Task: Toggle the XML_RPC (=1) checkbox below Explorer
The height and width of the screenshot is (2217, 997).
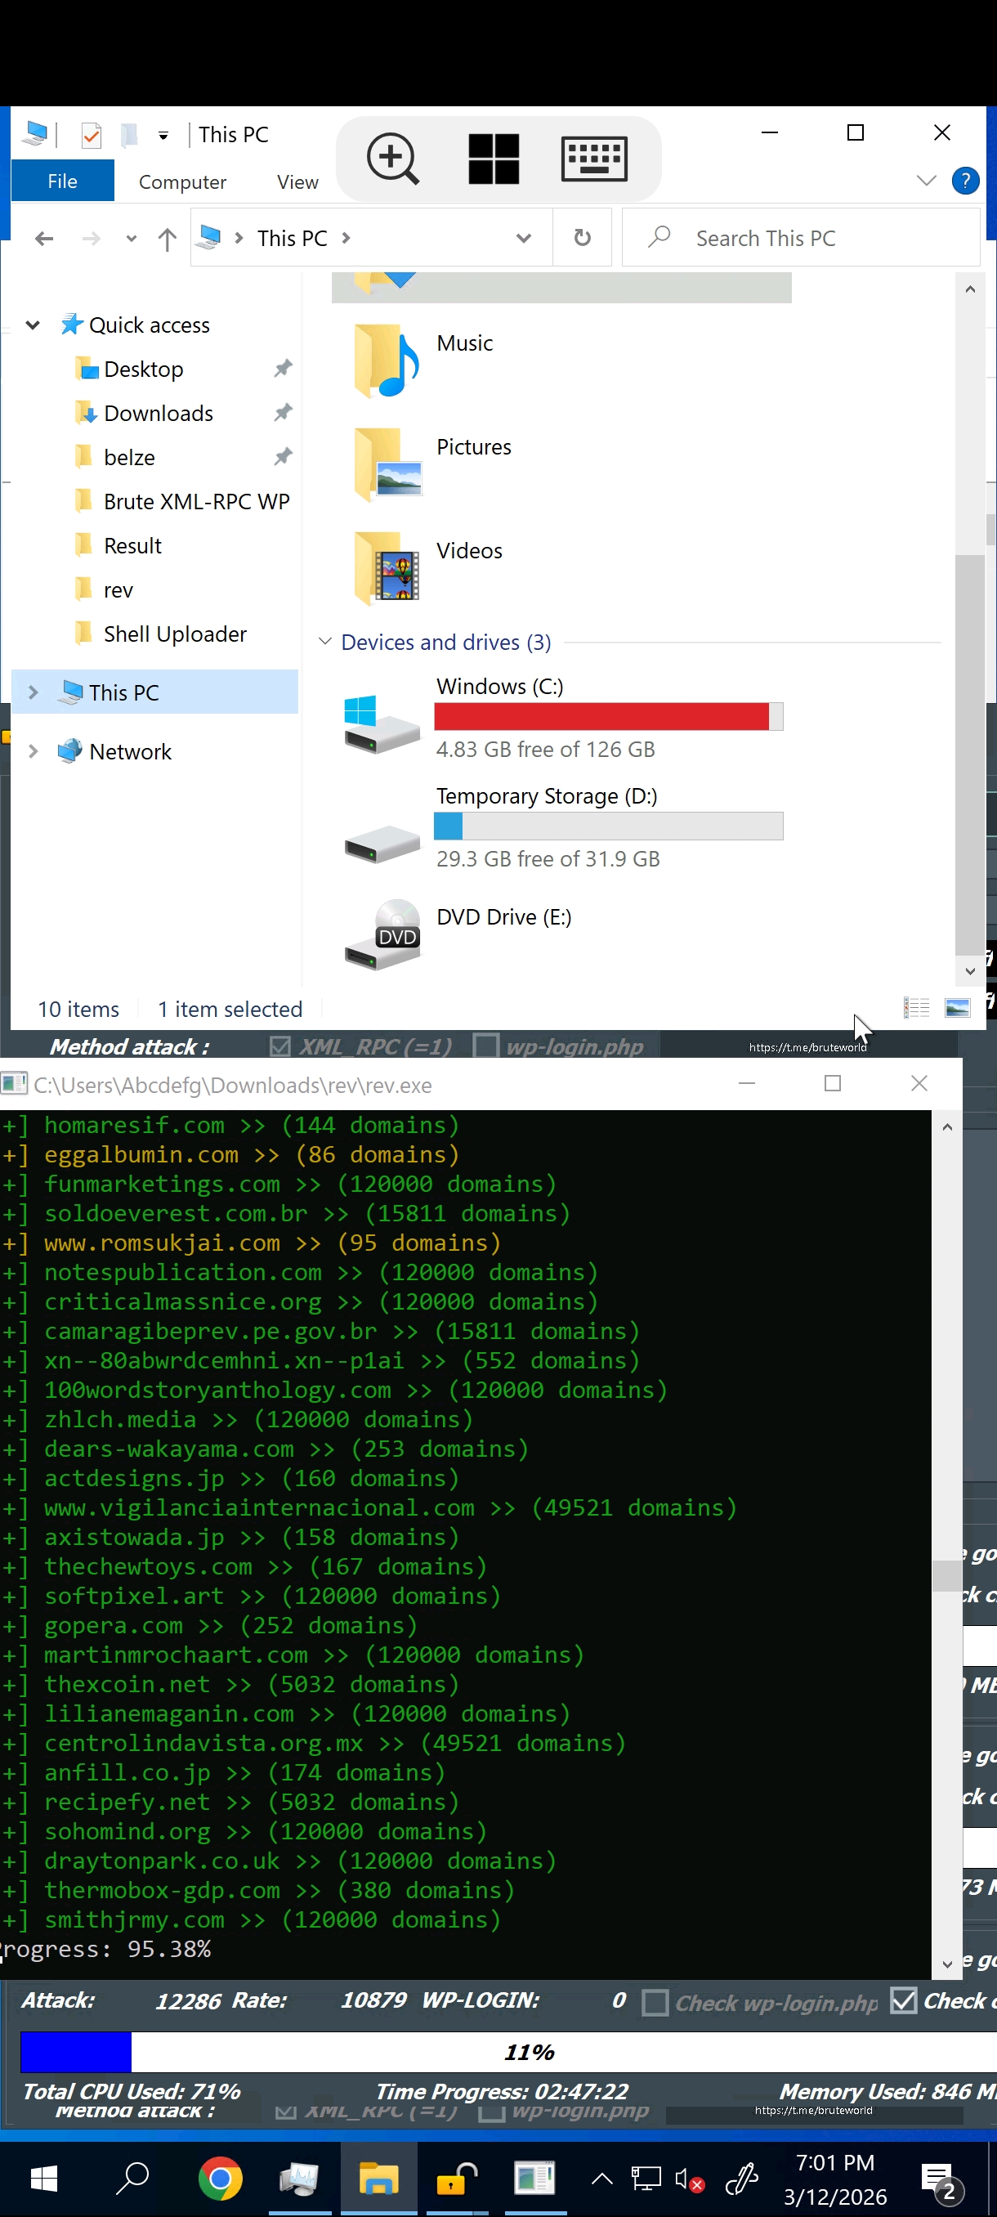Action: [x=279, y=1046]
